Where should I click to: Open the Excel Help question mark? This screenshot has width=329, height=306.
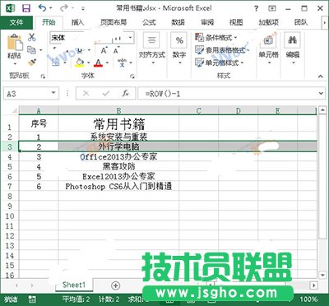256,8
